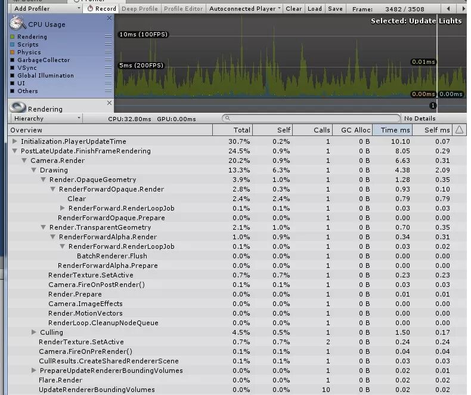Viewport: 471px width, 395px height.
Task: Collapse RenderForwardAlpha.Render row
Action: coord(53,237)
